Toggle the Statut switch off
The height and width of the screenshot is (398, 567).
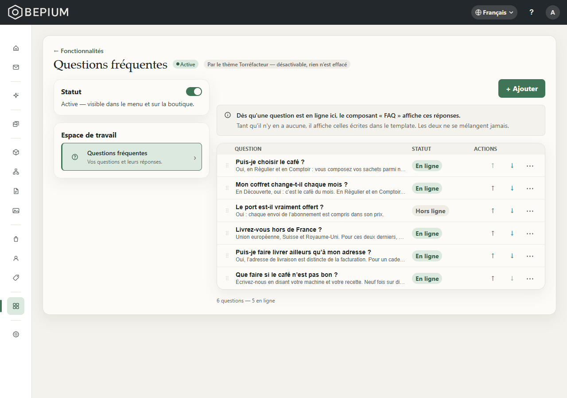[x=194, y=92]
